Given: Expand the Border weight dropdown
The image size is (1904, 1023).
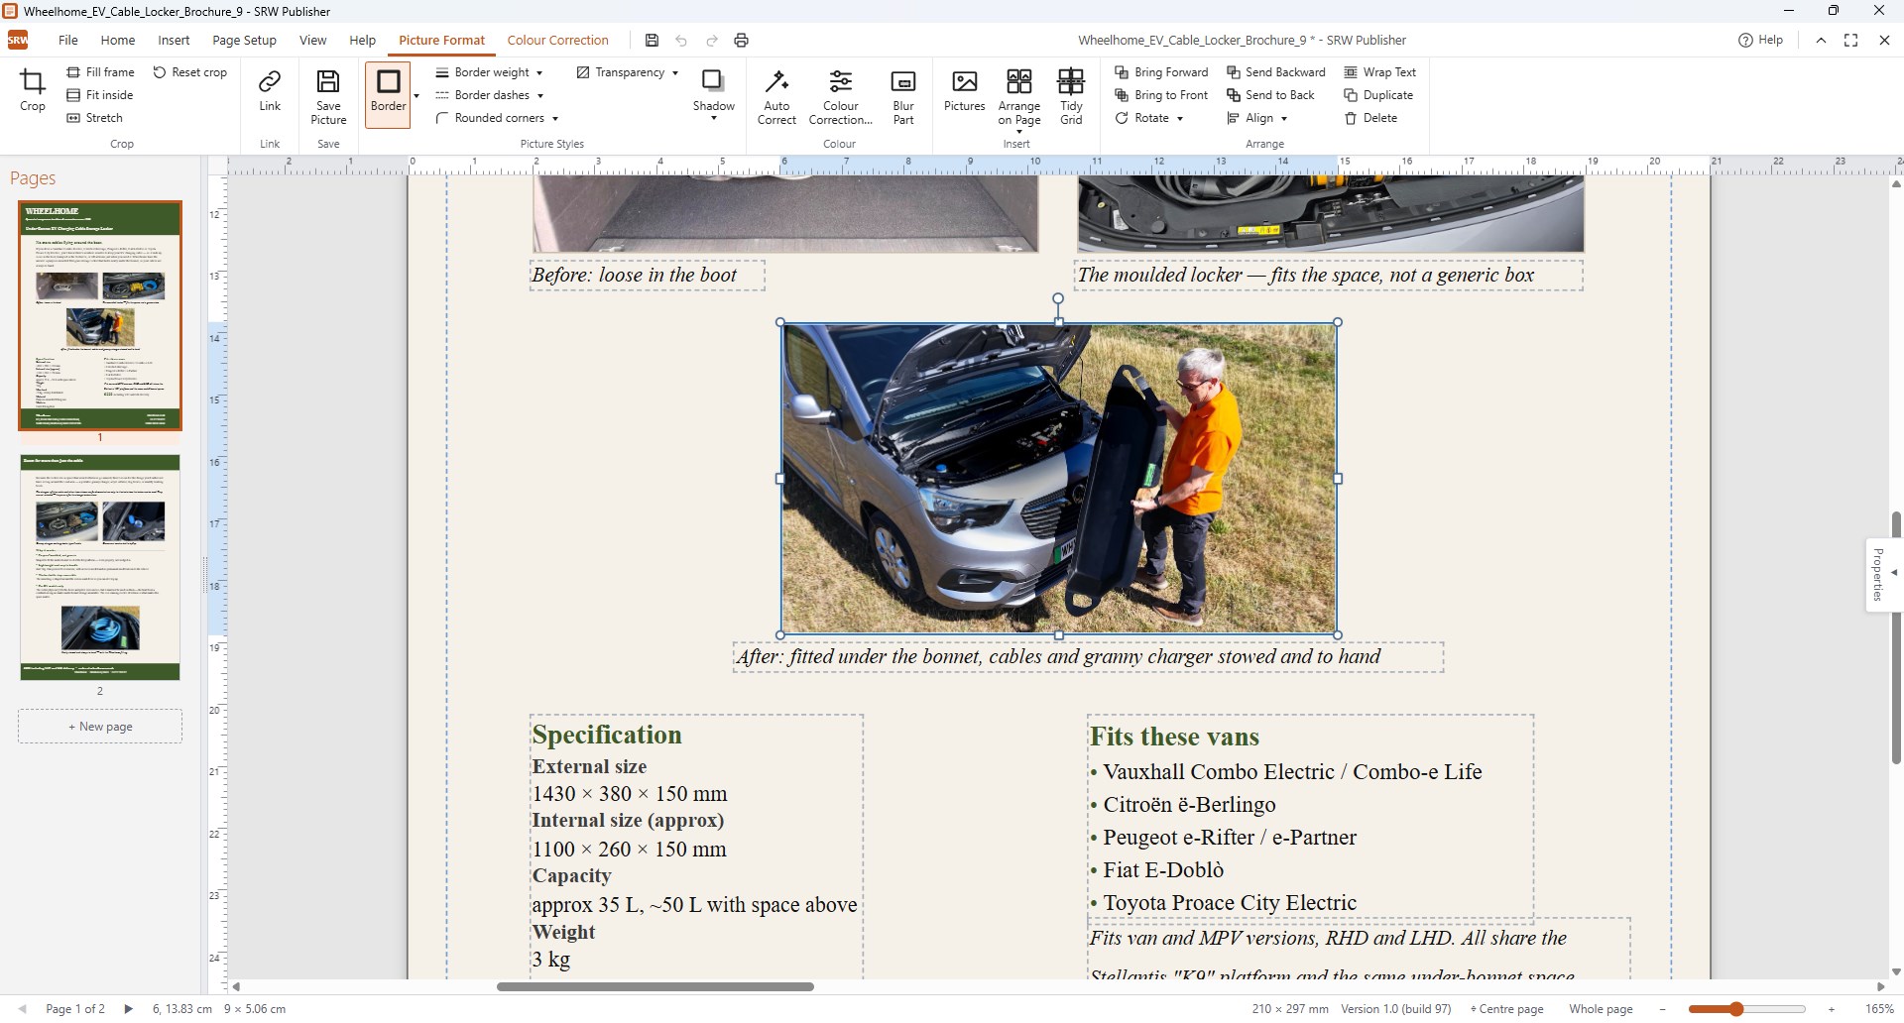Looking at the screenshot, I should coord(490,72).
